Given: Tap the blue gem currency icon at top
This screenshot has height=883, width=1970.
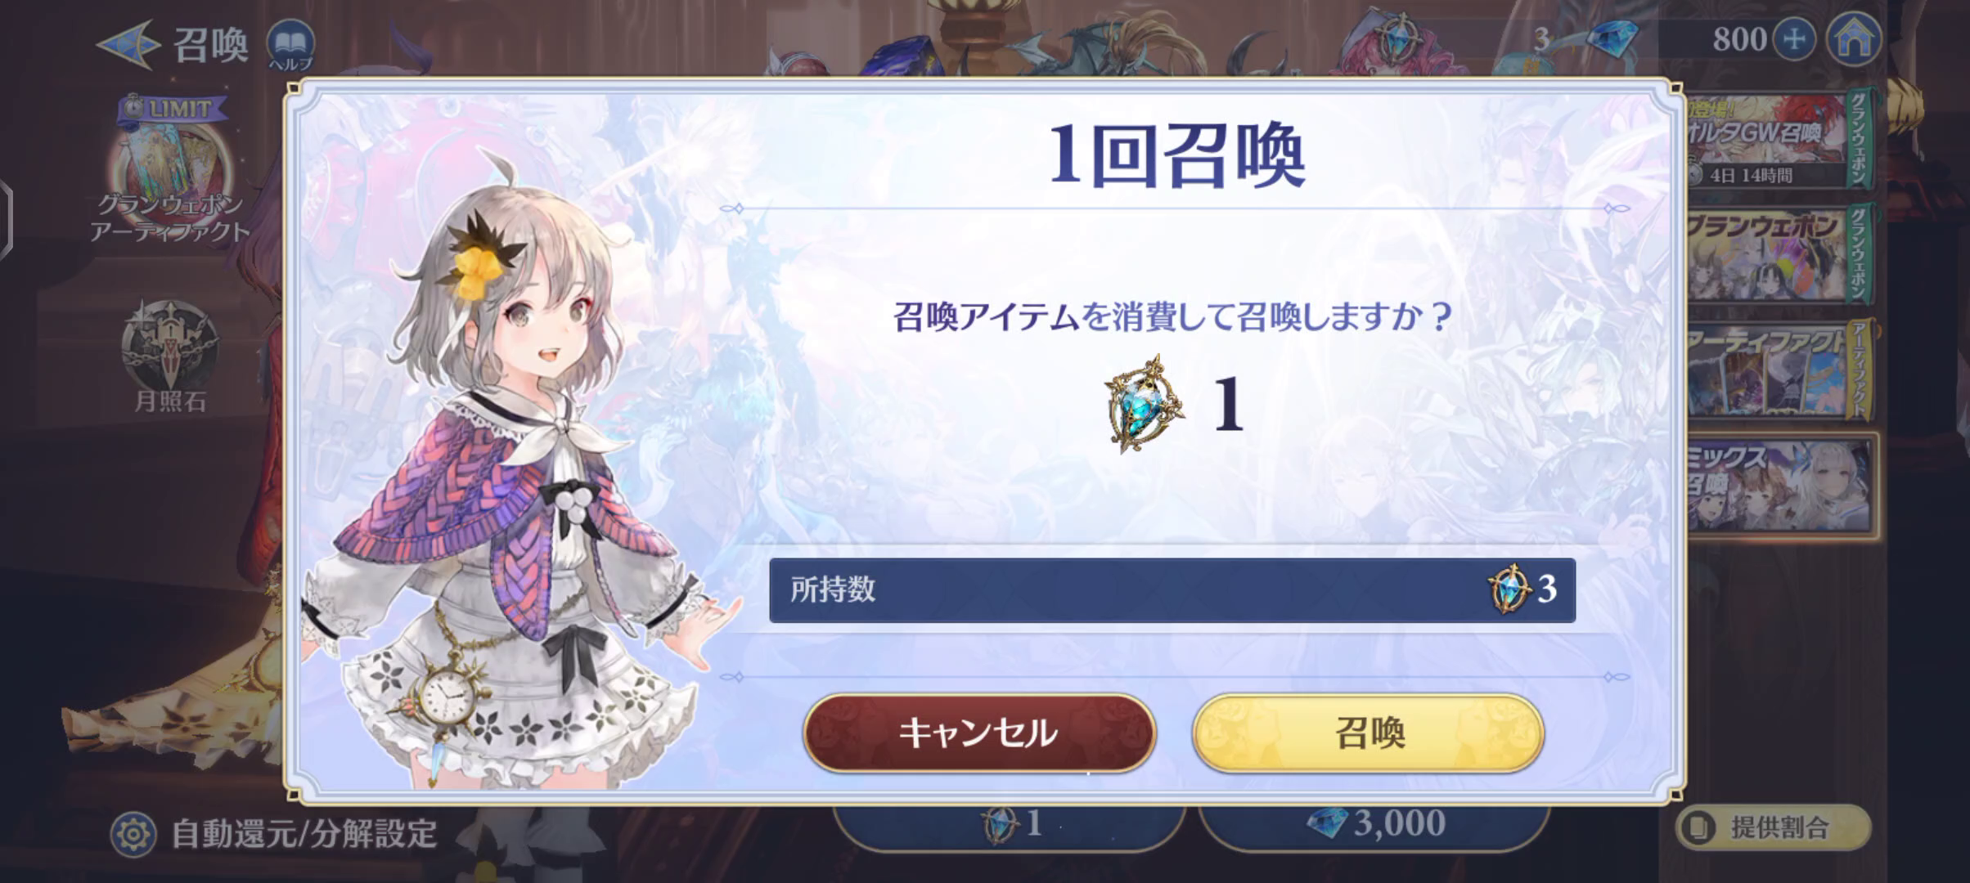Looking at the screenshot, I should [x=1612, y=38].
